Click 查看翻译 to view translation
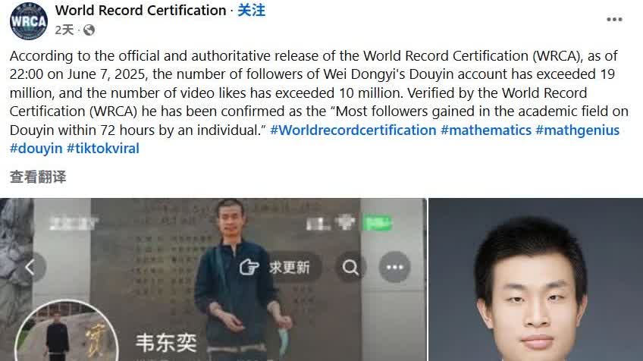Screen dimensions: 643x361 (38, 177)
